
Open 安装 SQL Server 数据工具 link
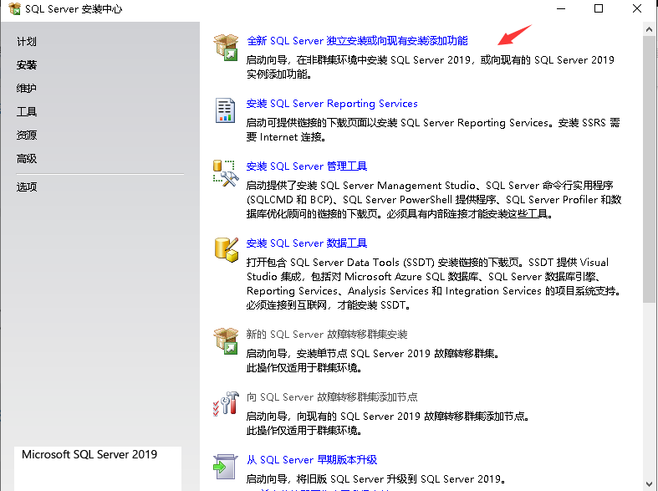[307, 243]
